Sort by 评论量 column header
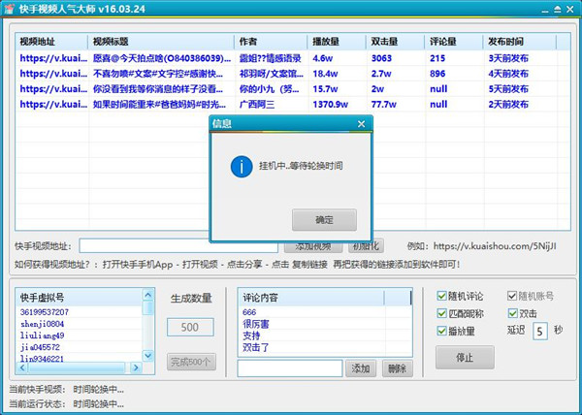 click(454, 42)
